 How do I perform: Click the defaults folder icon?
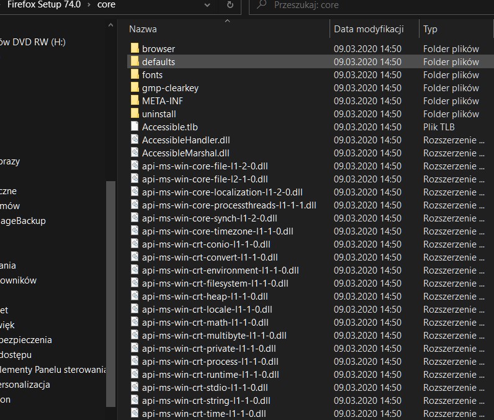pos(135,61)
